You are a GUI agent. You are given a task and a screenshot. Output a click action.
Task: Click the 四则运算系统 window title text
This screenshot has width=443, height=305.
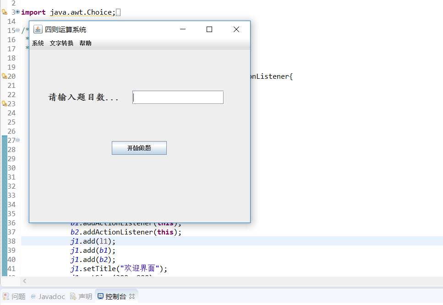coord(66,29)
